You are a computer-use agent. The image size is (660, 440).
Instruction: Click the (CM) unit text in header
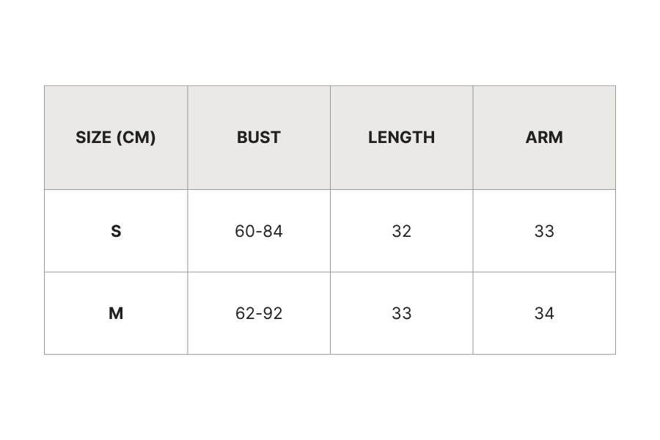[136, 138]
